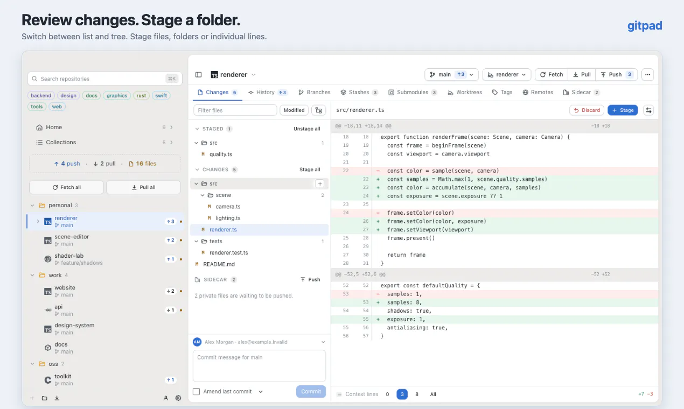
Task: Set context lines to 0
Action: point(387,394)
